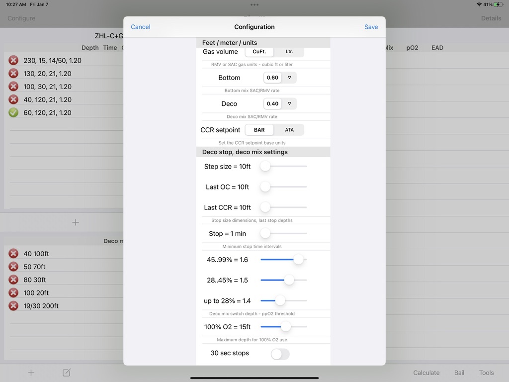Adjust the 100% O2 = 15ft slider knob
This screenshot has width=509, height=382.
(x=286, y=326)
